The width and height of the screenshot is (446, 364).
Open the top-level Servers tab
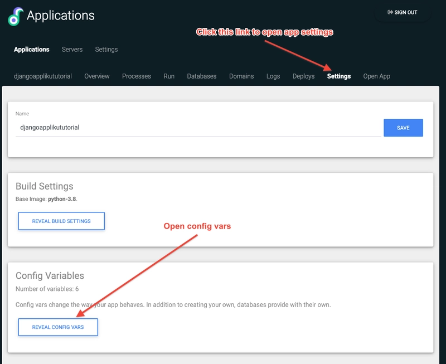point(72,50)
